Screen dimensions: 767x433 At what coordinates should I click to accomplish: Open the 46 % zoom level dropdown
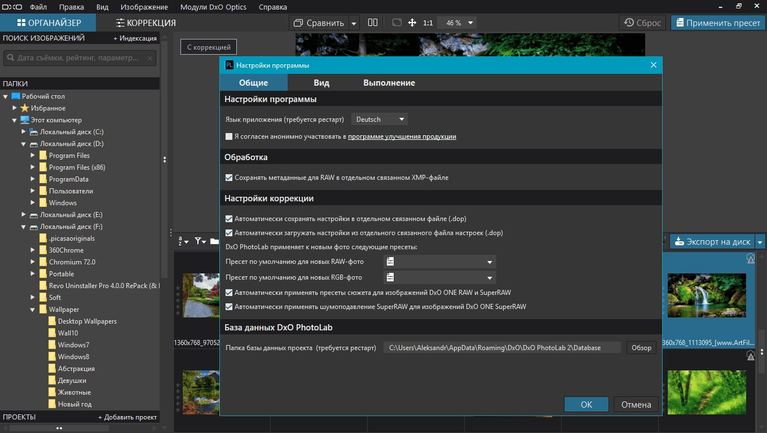(456, 23)
